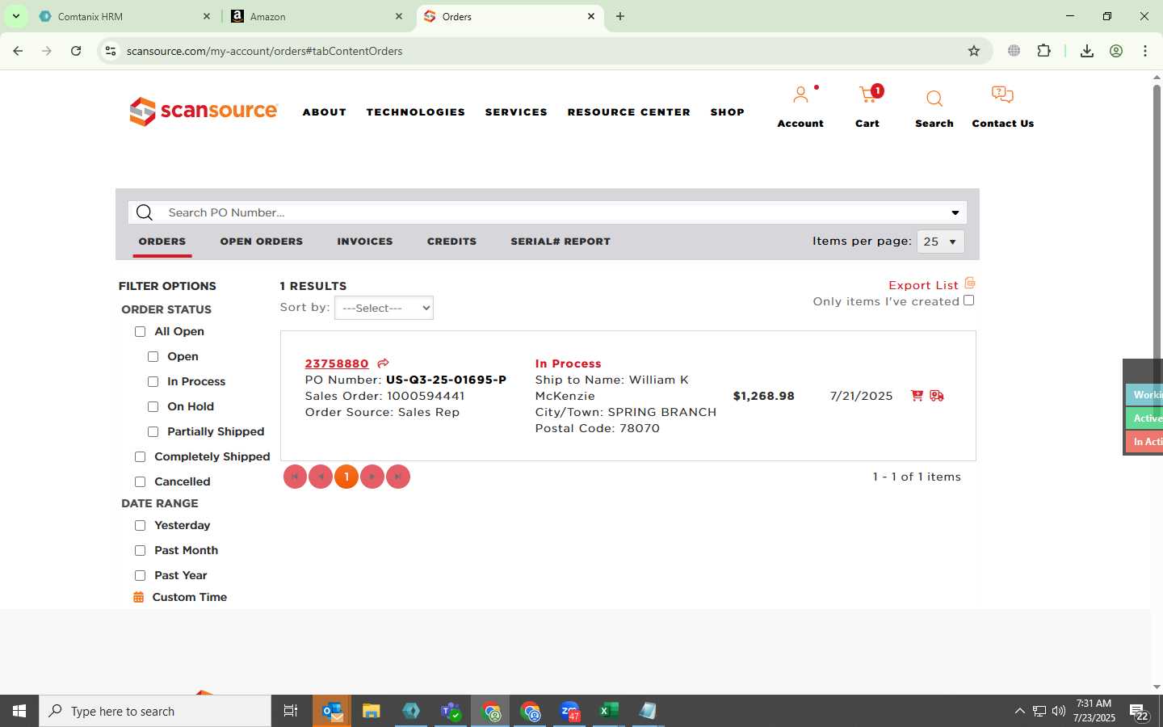Image resolution: width=1163 pixels, height=727 pixels.
Task: Check the Yesterday date range
Action: tap(141, 525)
